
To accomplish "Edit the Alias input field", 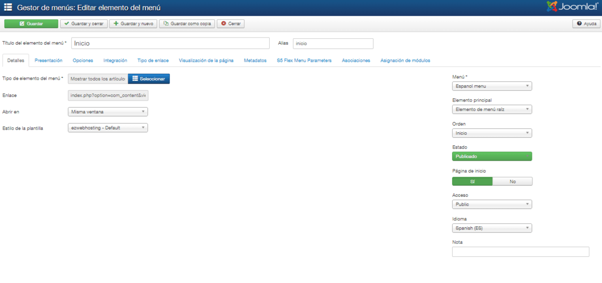I will tap(333, 43).
